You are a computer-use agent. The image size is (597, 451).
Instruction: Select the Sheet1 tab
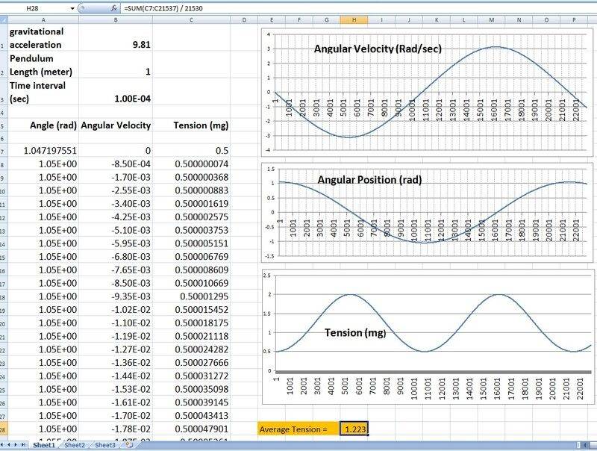[43, 446]
